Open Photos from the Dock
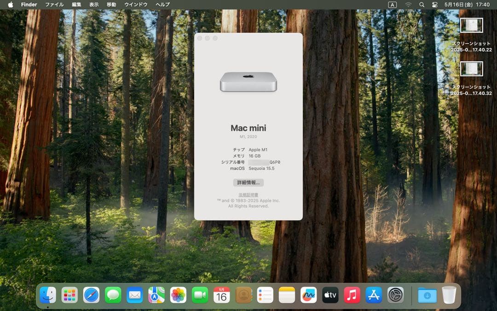This screenshot has width=497, height=311. pyautogui.click(x=179, y=295)
